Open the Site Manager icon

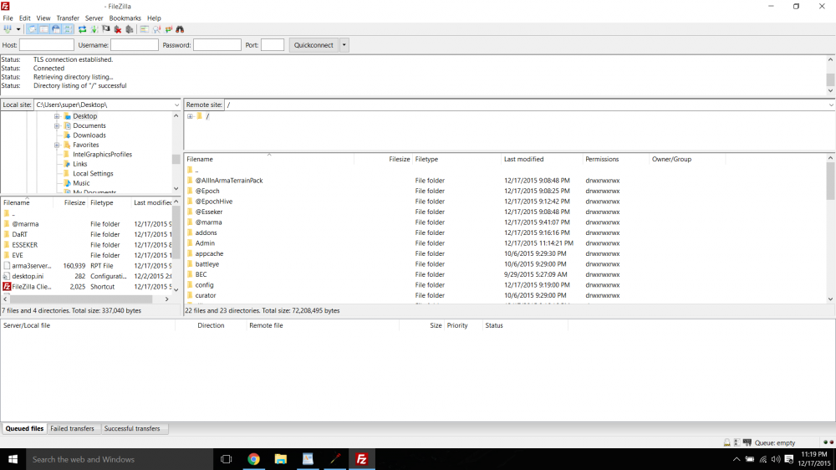pos(8,29)
